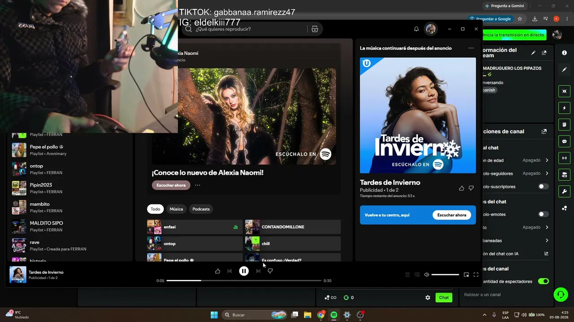Open the lightning bolt quick actions icon
Image resolution: width=574 pixels, height=322 pixels.
point(564,108)
